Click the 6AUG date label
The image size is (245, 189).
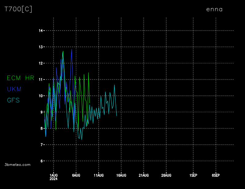coord(76,175)
